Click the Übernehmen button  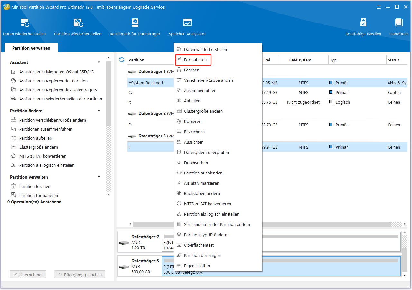coord(28,275)
